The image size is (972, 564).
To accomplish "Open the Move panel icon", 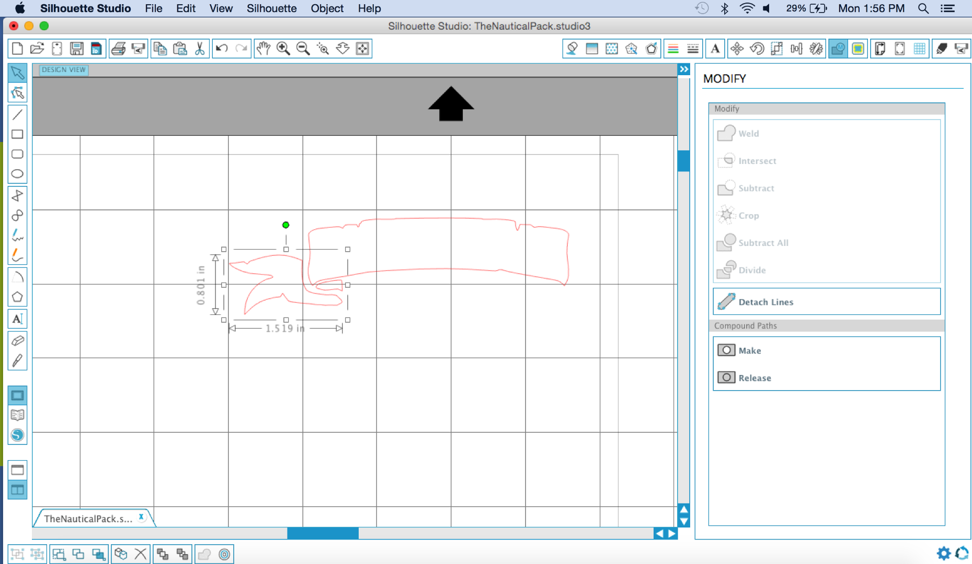I will click(x=737, y=49).
